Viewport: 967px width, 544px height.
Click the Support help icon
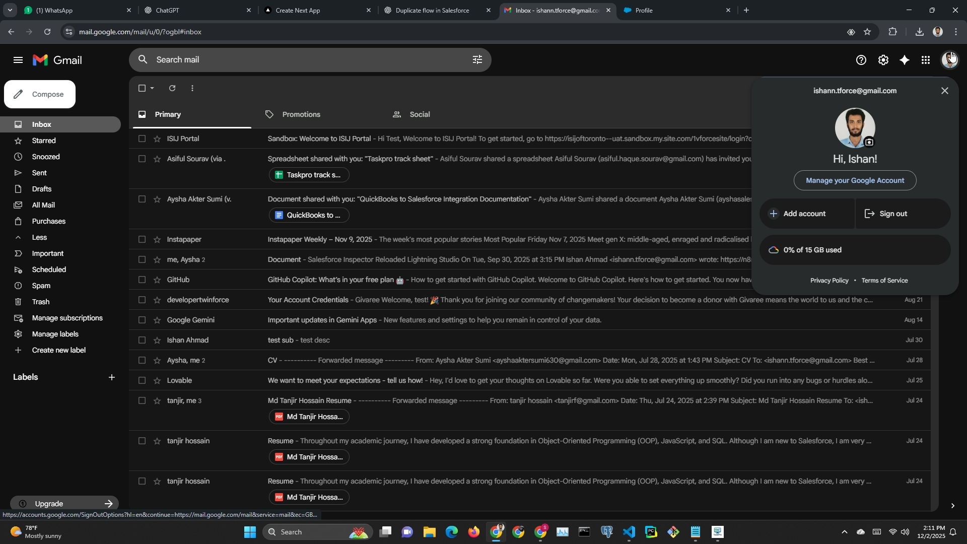coord(861,60)
